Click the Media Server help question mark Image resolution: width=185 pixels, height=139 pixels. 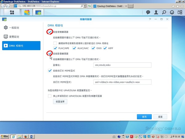point(150,19)
